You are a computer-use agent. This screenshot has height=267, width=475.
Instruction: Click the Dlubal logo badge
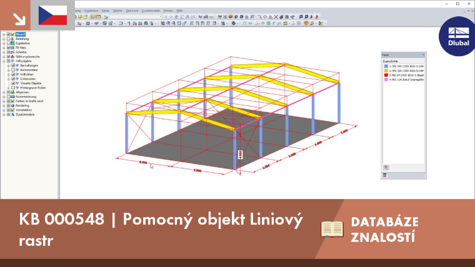tap(458, 36)
